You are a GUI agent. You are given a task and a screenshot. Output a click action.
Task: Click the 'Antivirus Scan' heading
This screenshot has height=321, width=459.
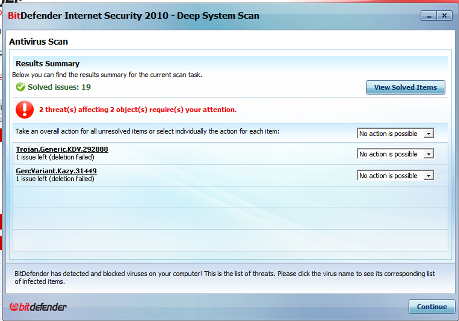click(x=38, y=41)
